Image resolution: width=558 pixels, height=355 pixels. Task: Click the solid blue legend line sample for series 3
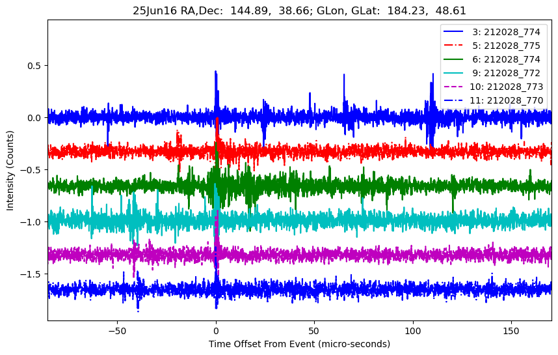(x=453, y=32)
